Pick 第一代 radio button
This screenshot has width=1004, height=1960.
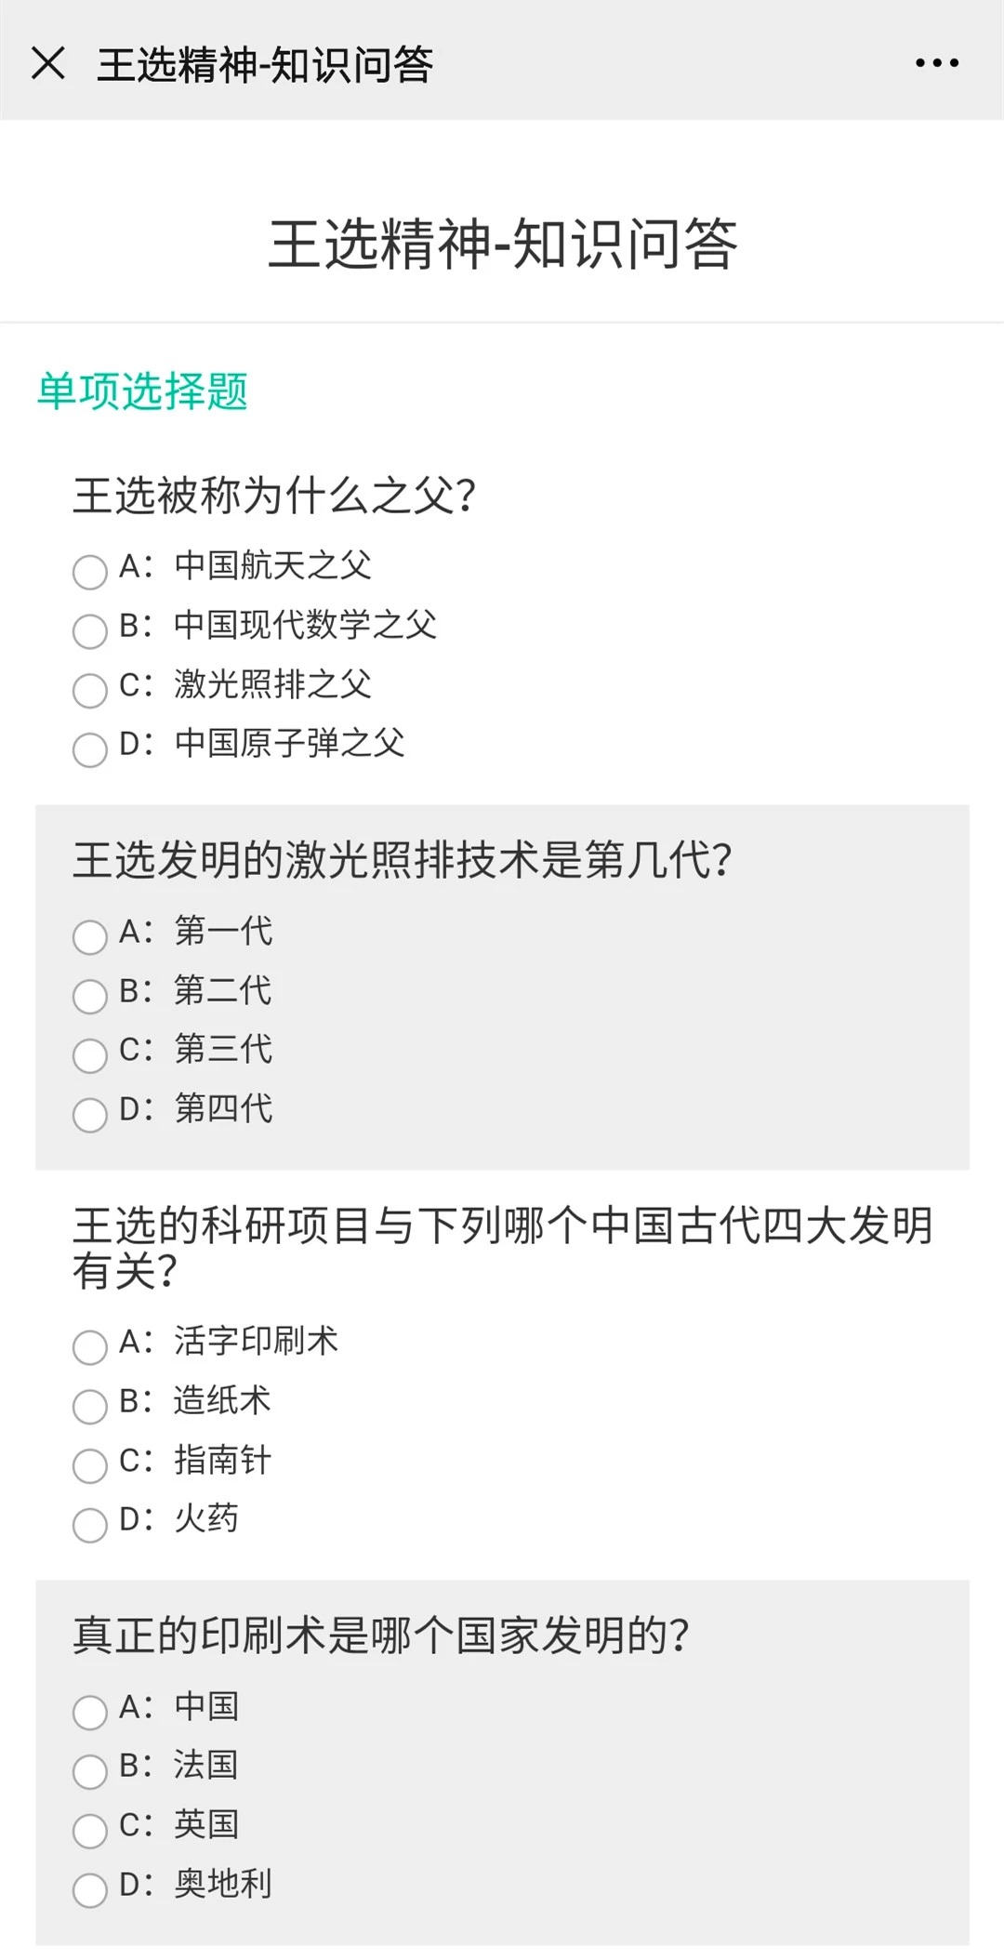90,937
